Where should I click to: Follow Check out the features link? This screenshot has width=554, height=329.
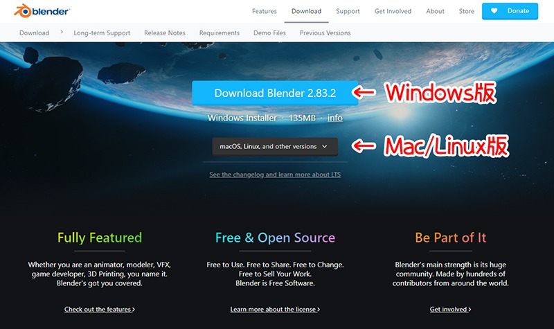point(100,309)
